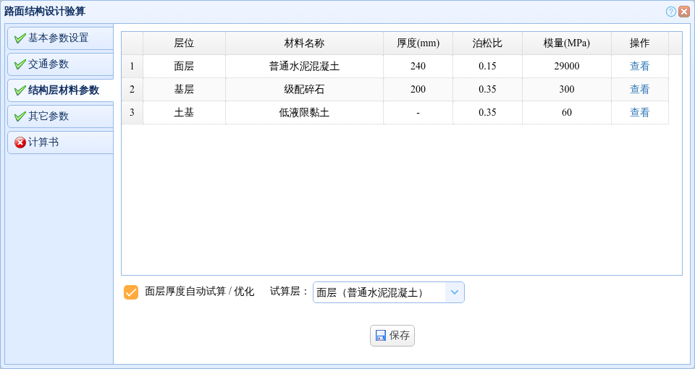The width and height of the screenshot is (695, 369).
Task: Open the help question mark icon
Action: 670,12
